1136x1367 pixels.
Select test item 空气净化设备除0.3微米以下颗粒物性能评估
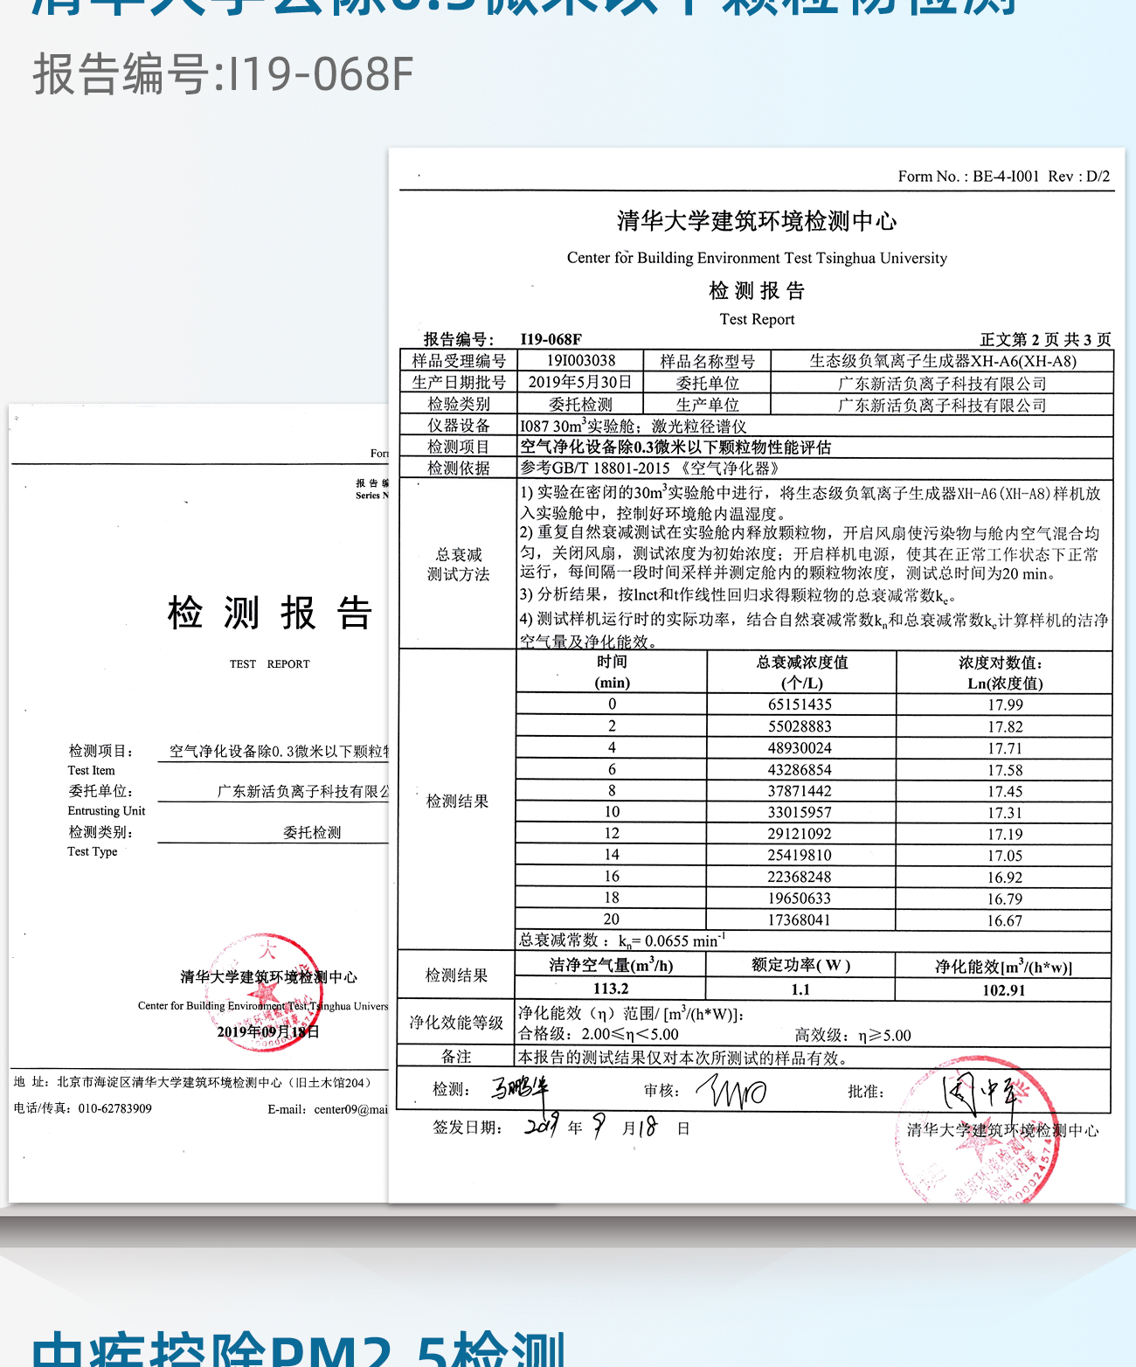coord(675,448)
